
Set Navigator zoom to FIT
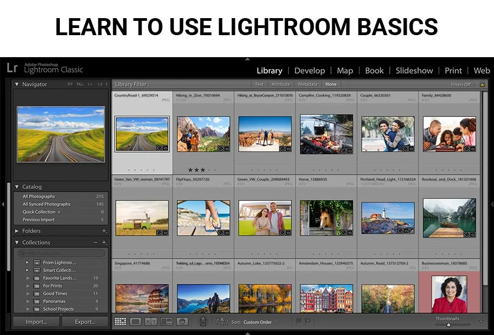pyautogui.click(x=70, y=85)
